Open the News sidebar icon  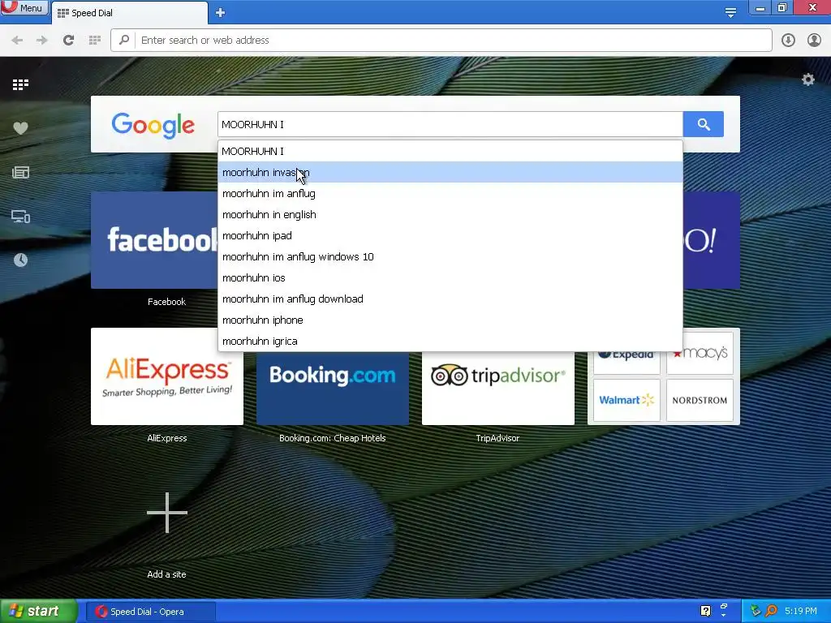20,172
